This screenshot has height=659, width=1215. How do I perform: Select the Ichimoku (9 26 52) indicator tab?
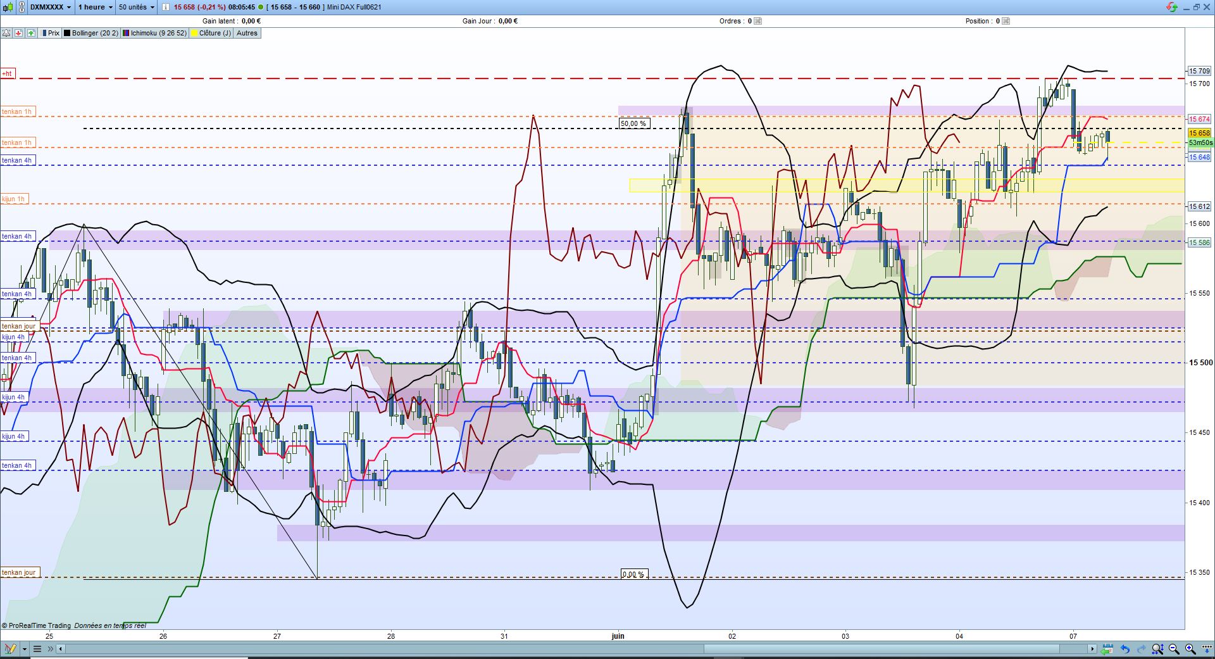point(155,33)
